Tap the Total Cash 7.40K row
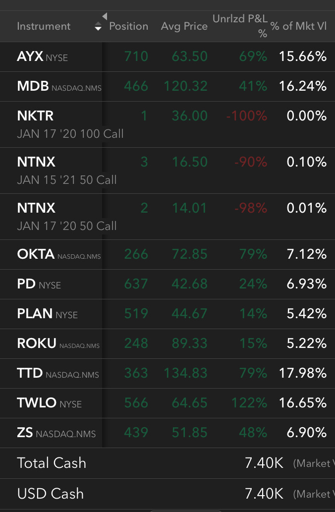Image resolution: width=335 pixels, height=512 pixels. (x=167, y=463)
